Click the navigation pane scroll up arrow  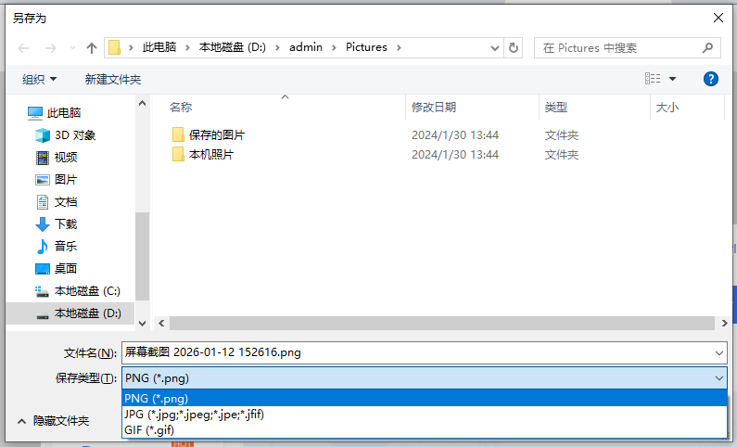(143, 104)
